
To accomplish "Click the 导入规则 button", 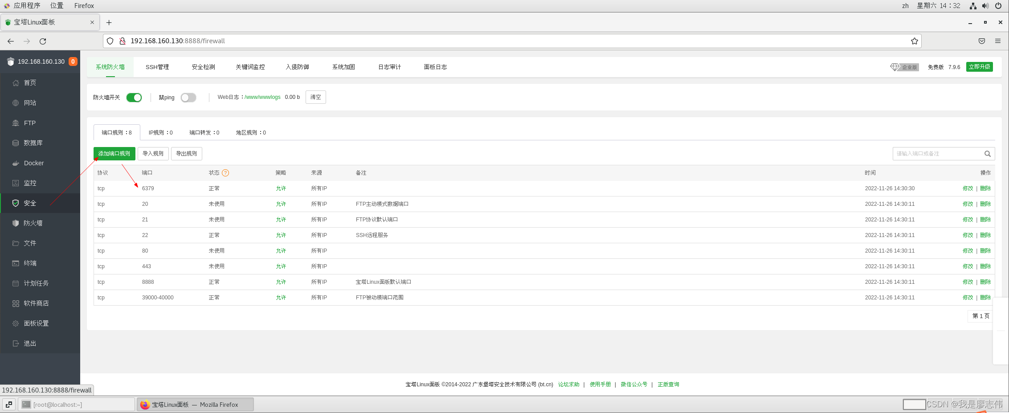I will pos(153,154).
